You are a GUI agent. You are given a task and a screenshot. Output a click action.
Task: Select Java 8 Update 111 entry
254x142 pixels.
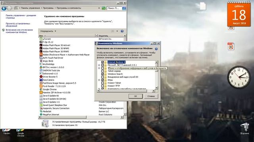[51, 102]
